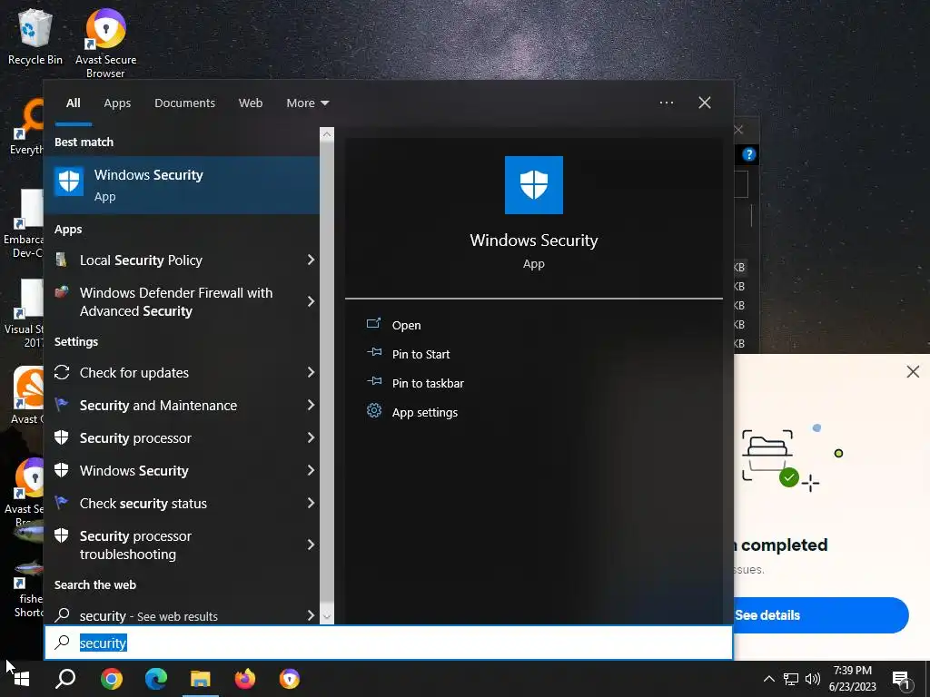The height and width of the screenshot is (697, 930).
Task: Expand Check security status arrow
Action: click(x=311, y=503)
